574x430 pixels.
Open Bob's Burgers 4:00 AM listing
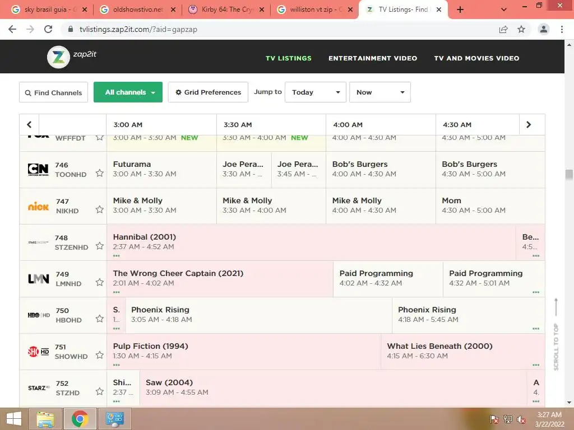381,169
